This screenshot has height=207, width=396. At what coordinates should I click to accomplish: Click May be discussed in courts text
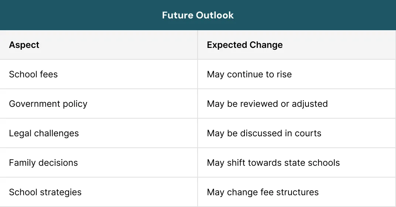pyautogui.click(x=264, y=133)
